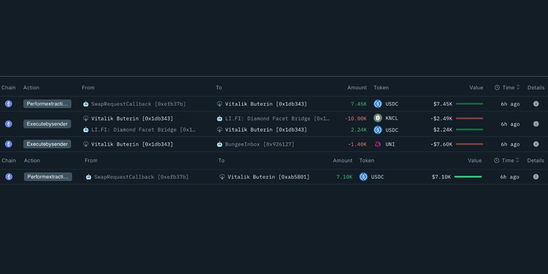The height and width of the screenshot is (274, 548).
Task: Click the red value bar next to -$7.60K
Action: point(469,144)
